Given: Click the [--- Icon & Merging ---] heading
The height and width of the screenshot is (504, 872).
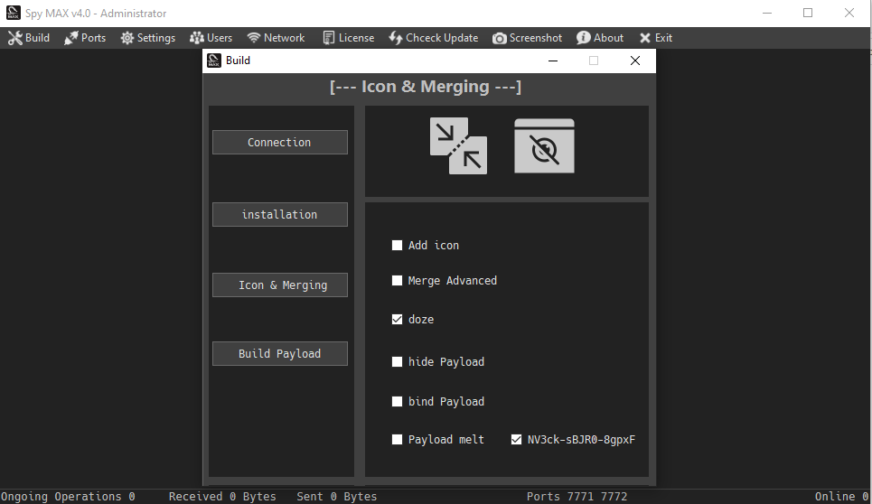Looking at the screenshot, I should 426,87.
